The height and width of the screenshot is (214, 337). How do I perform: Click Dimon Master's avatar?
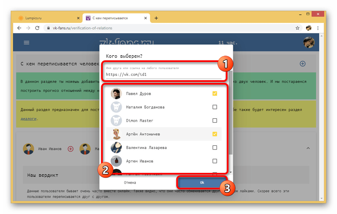coord(116,121)
